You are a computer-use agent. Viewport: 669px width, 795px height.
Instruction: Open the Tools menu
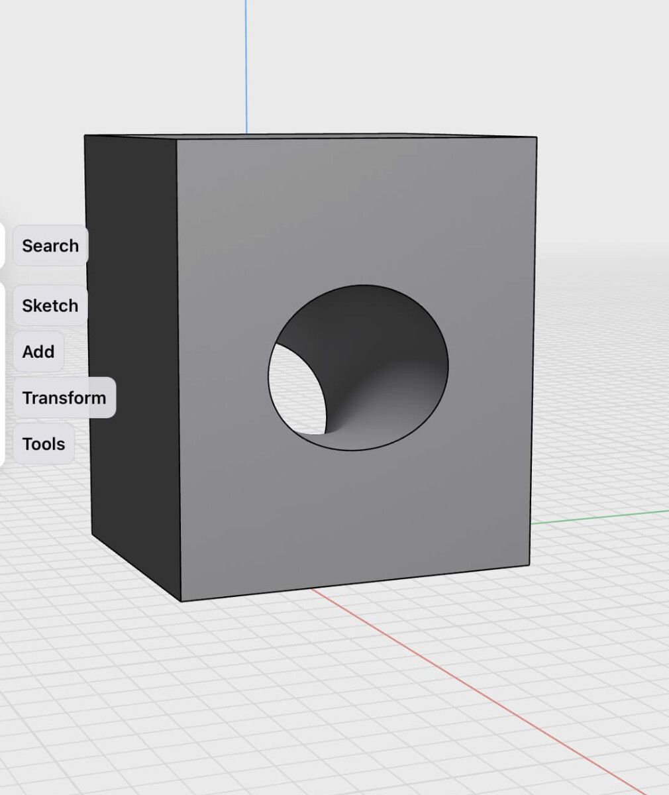(x=44, y=444)
